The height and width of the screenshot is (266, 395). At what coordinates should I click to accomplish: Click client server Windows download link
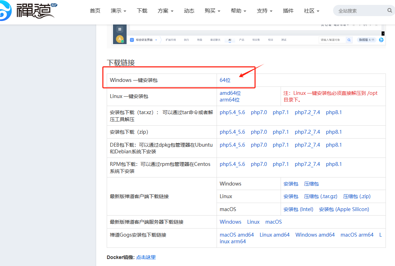(x=231, y=222)
